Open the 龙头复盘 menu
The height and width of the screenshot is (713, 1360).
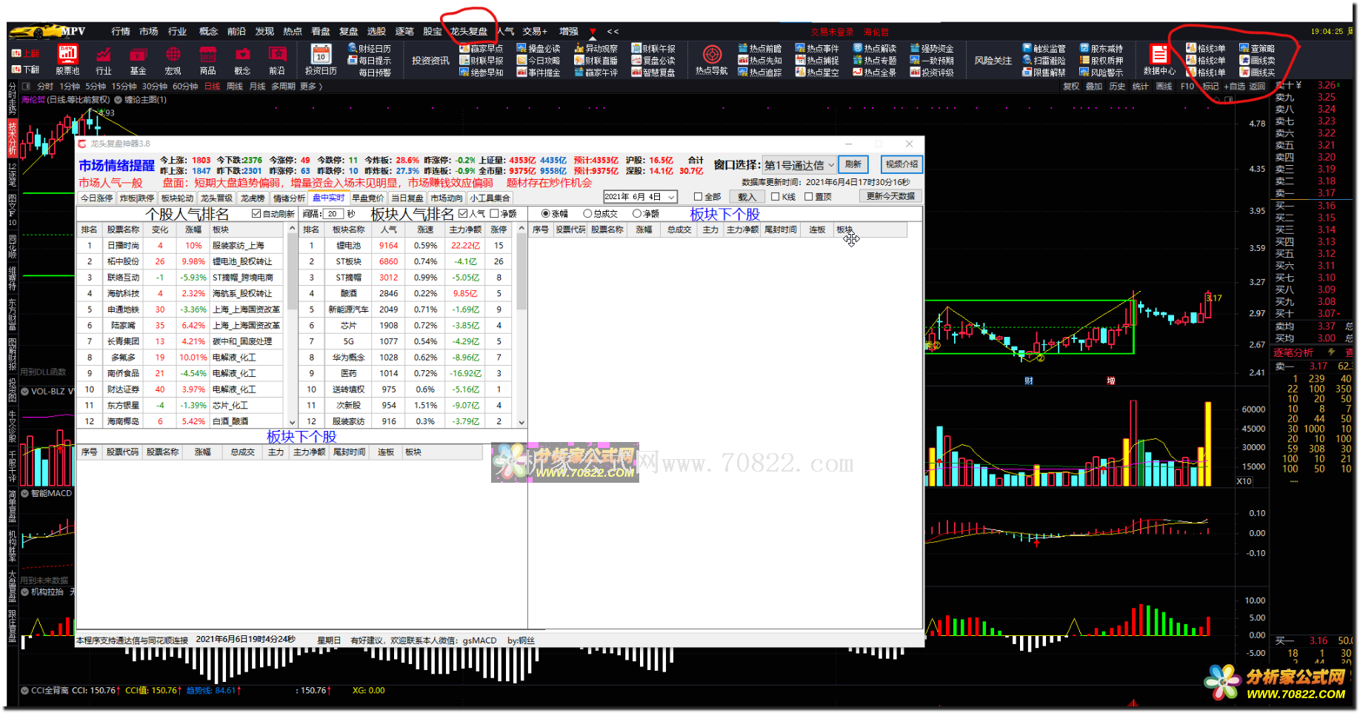(469, 32)
